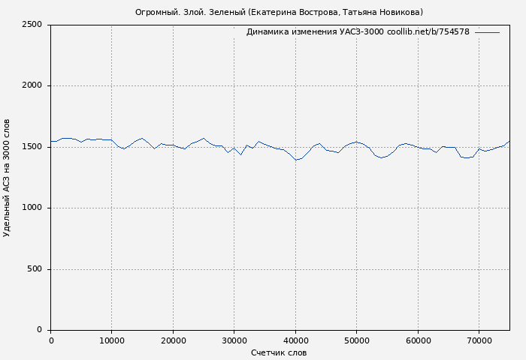Click the 2000 tick on y-axis

pos(32,85)
